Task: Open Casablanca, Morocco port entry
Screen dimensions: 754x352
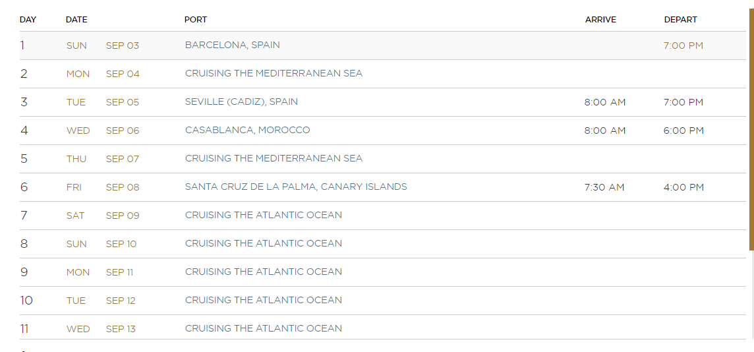Action: 248,130
